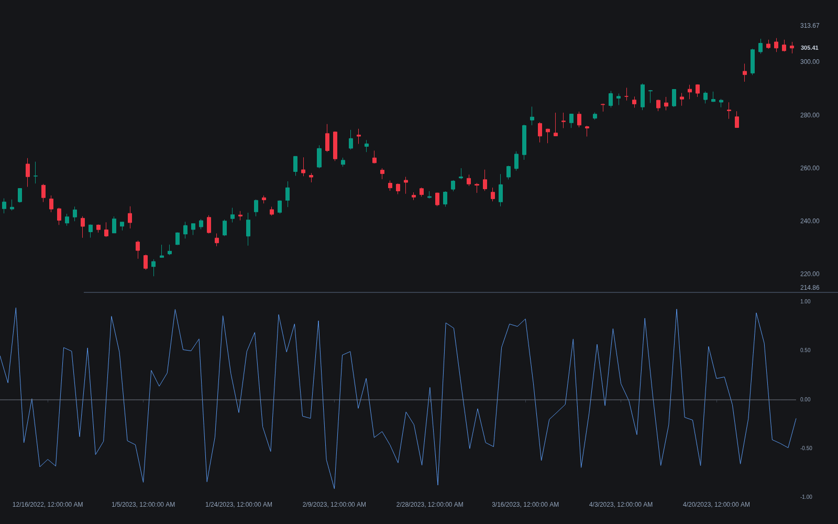Viewport: 838px width, 524px height.
Task: Click the 4/3/2023 date axis label
Action: [621, 505]
